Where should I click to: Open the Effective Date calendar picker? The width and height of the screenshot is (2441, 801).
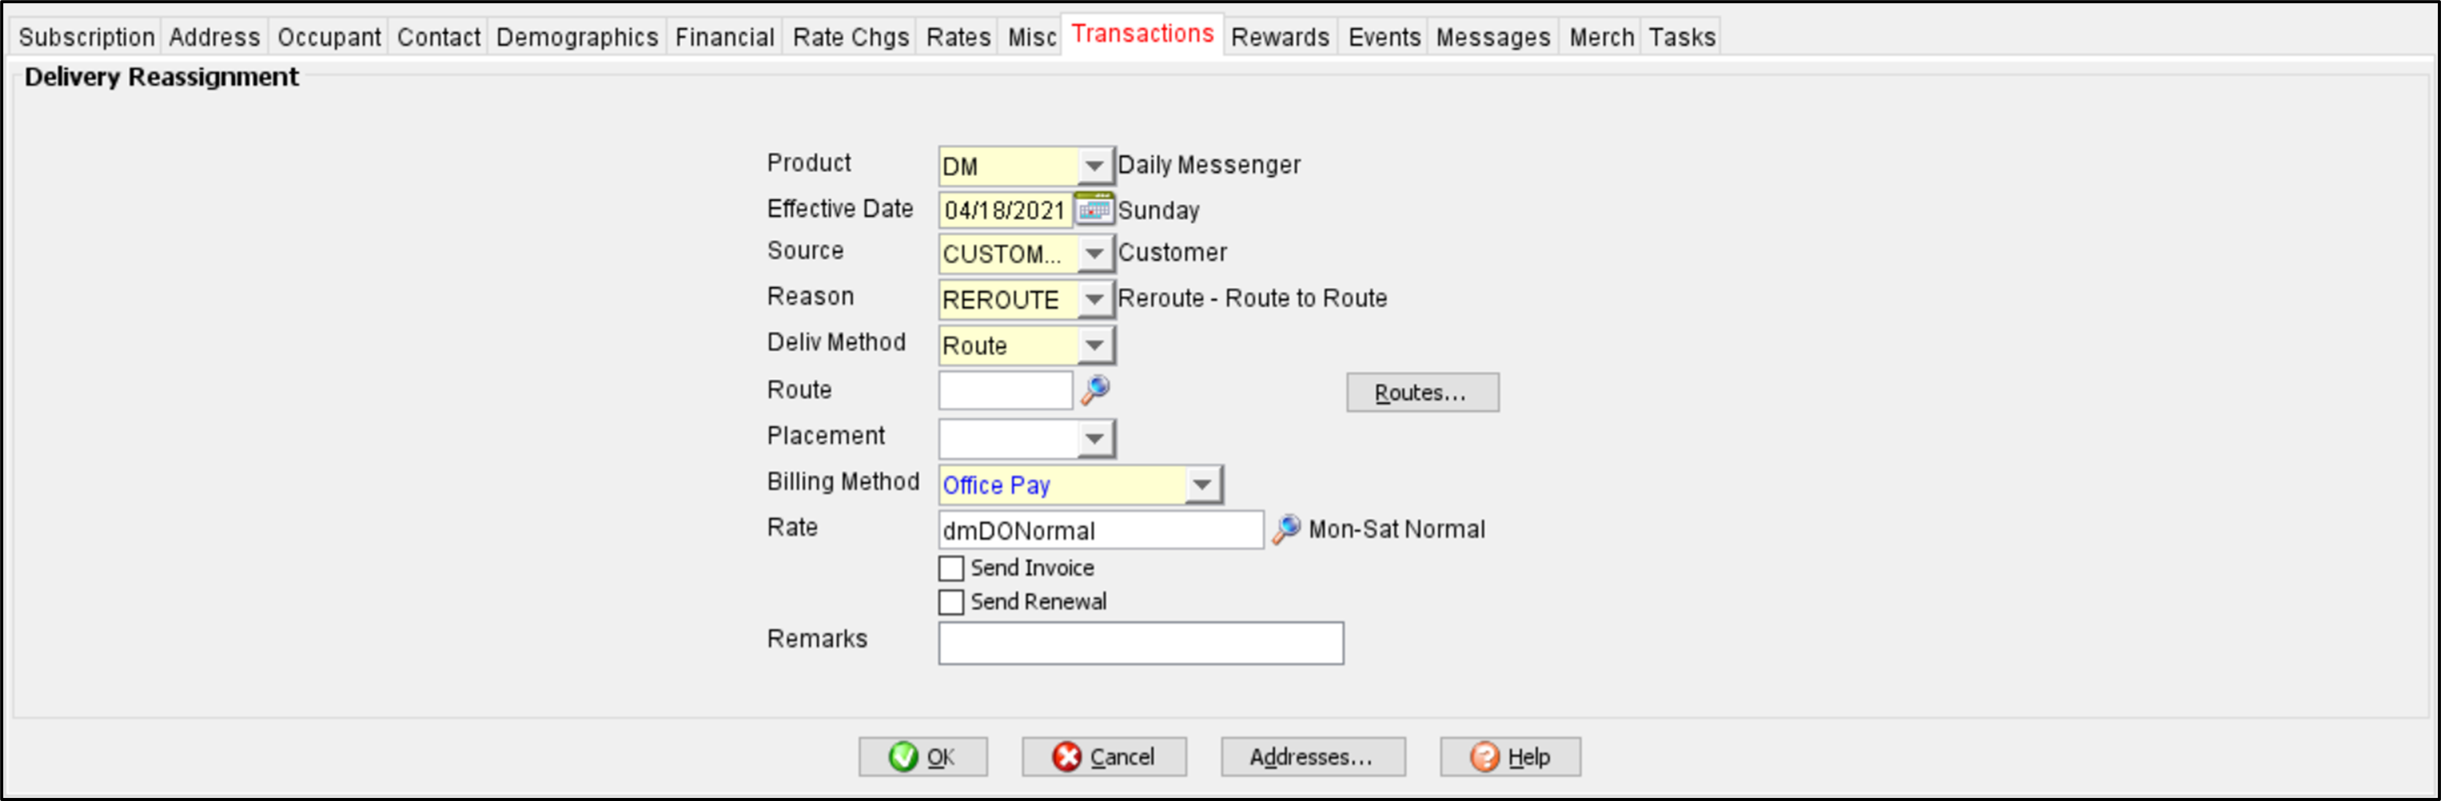[1094, 209]
